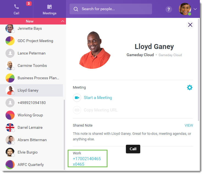Click your own profile picture
This screenshot has height=175, width=204.
click(x=185, y=9)
